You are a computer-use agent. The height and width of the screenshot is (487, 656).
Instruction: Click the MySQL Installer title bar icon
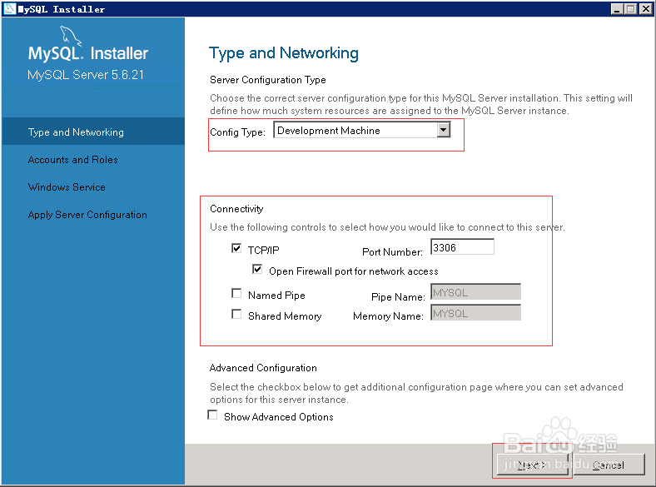coord(9,9)
